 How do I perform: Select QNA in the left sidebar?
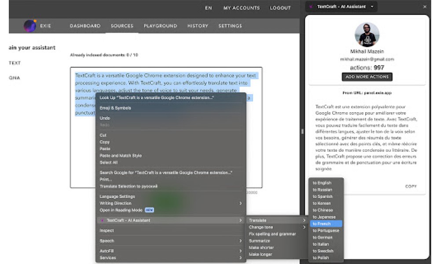click(15, 78)
